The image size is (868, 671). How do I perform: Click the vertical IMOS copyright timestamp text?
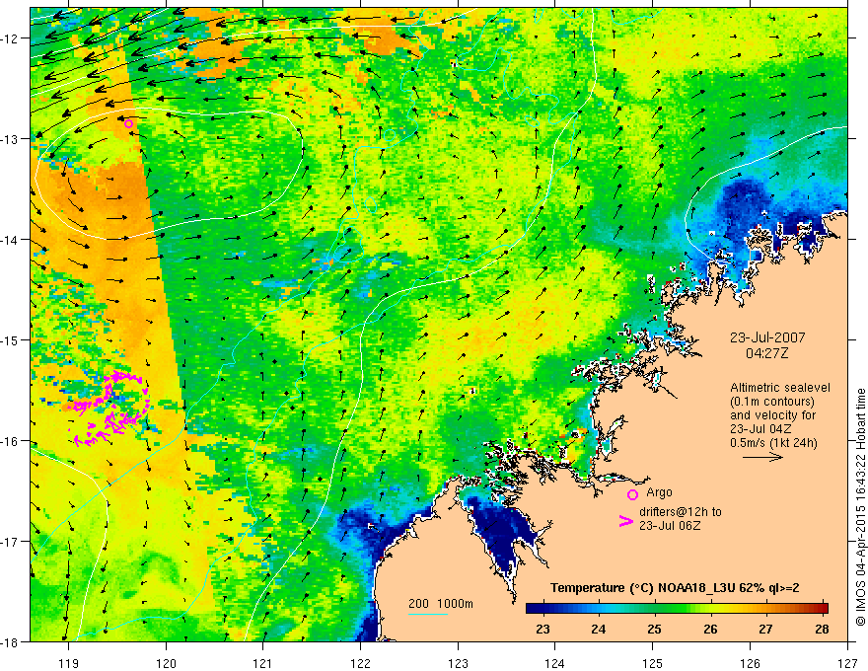(x=860, y=507)
